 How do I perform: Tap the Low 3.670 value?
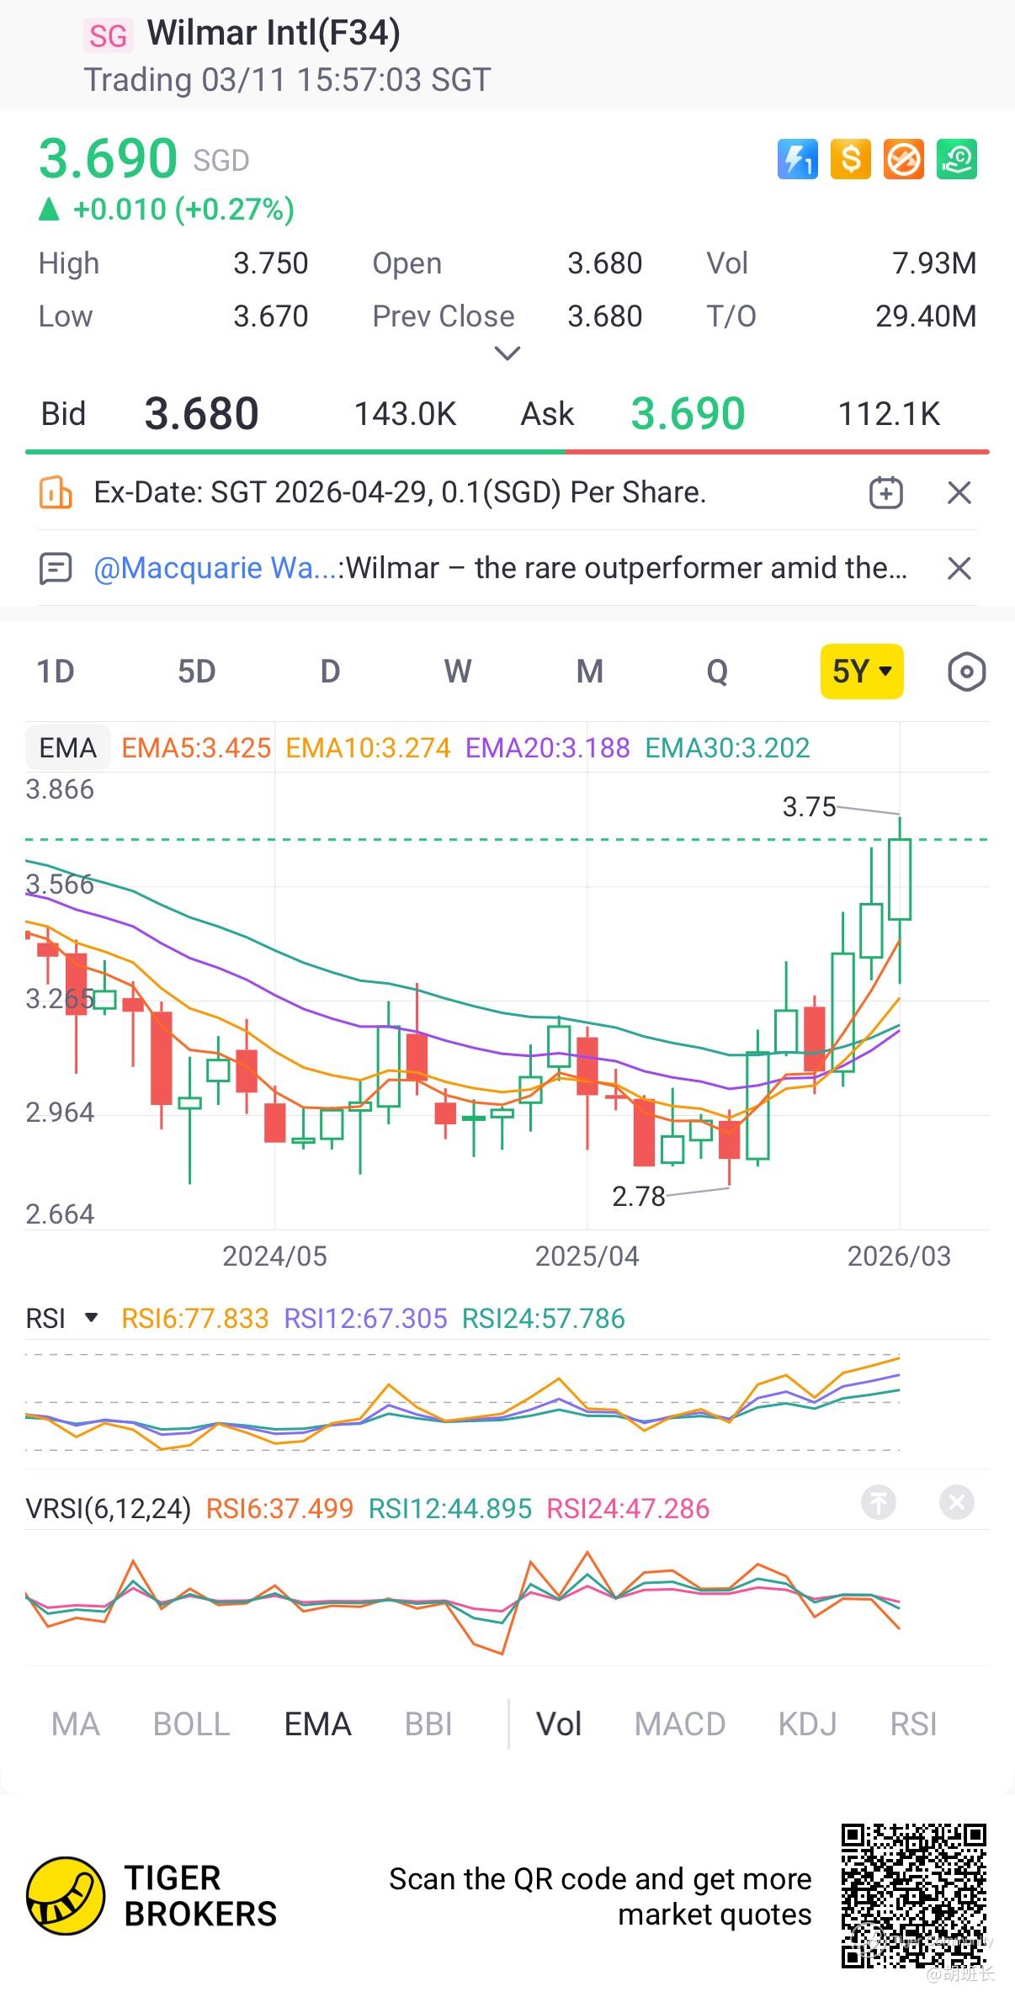[270, 316]
